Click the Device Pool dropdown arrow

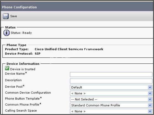click(150, 87)
